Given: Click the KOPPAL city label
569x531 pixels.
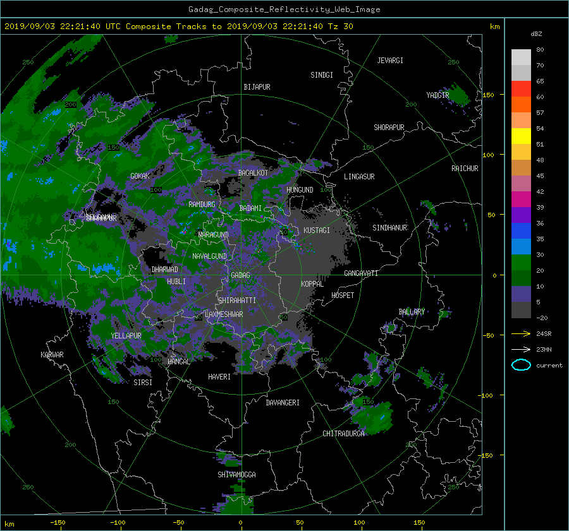Looking at the screenshot, I should (312, 284).
